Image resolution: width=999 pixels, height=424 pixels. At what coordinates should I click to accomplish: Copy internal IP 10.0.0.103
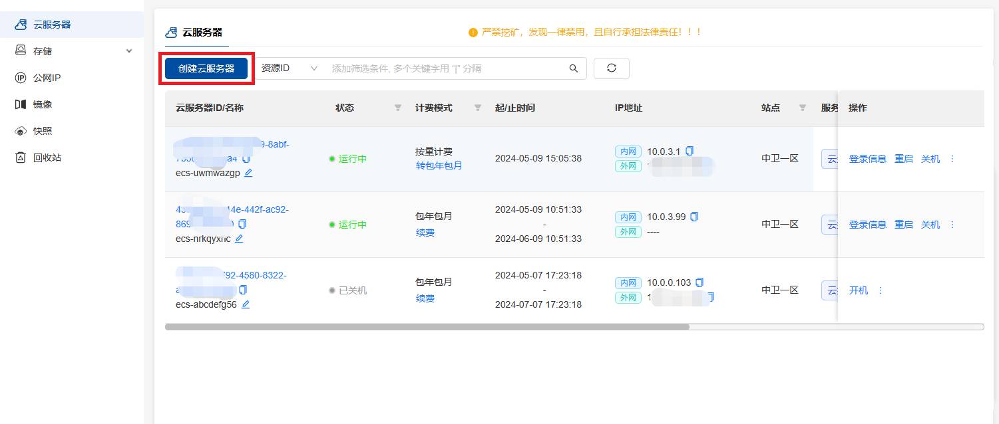(x=699, y=282)
